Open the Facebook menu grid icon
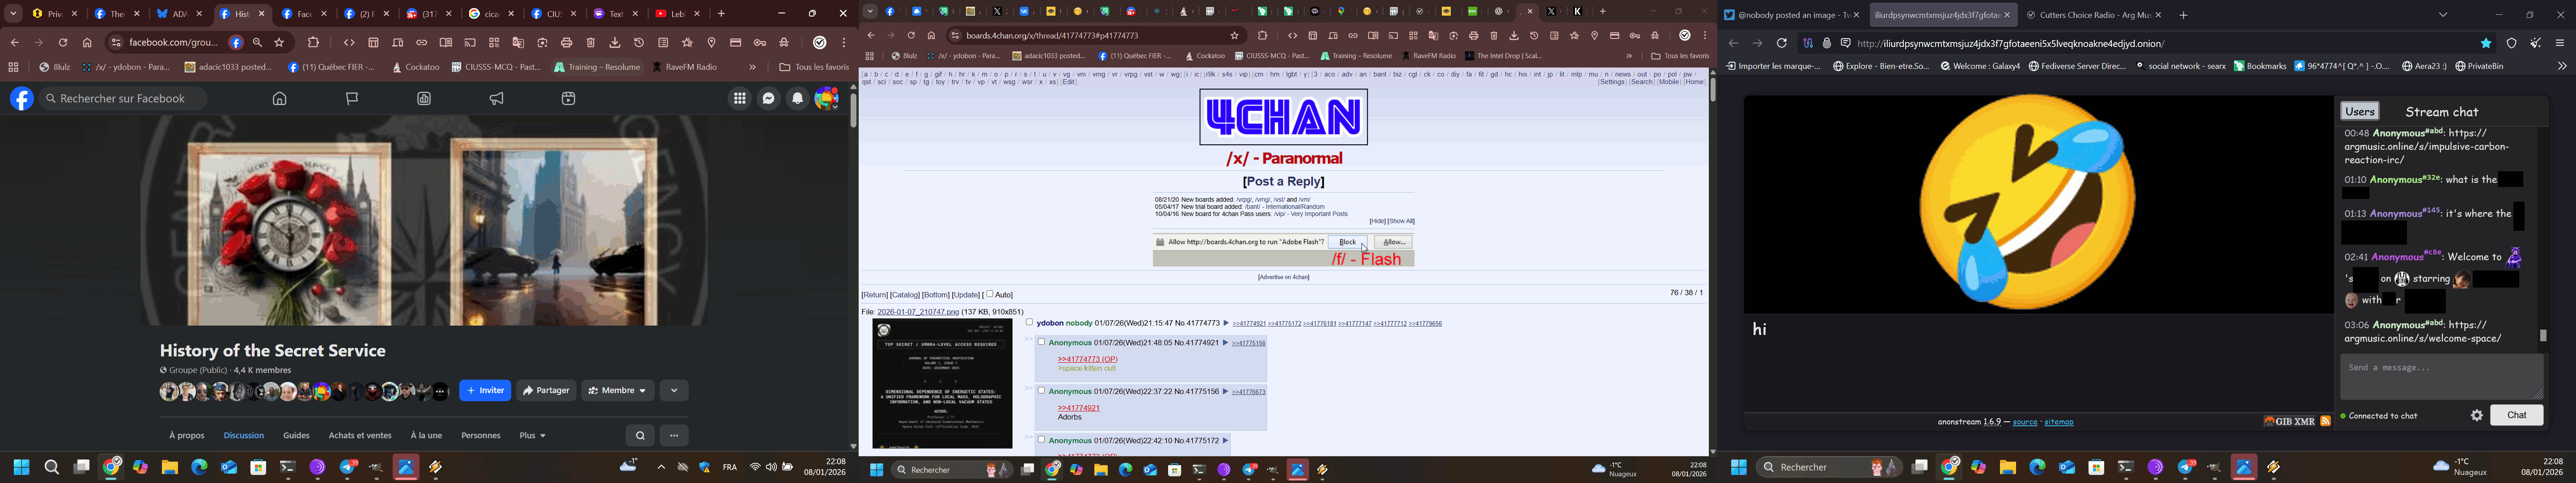The height and width of the screenshot is (483, 2576). tap(740, 99)
